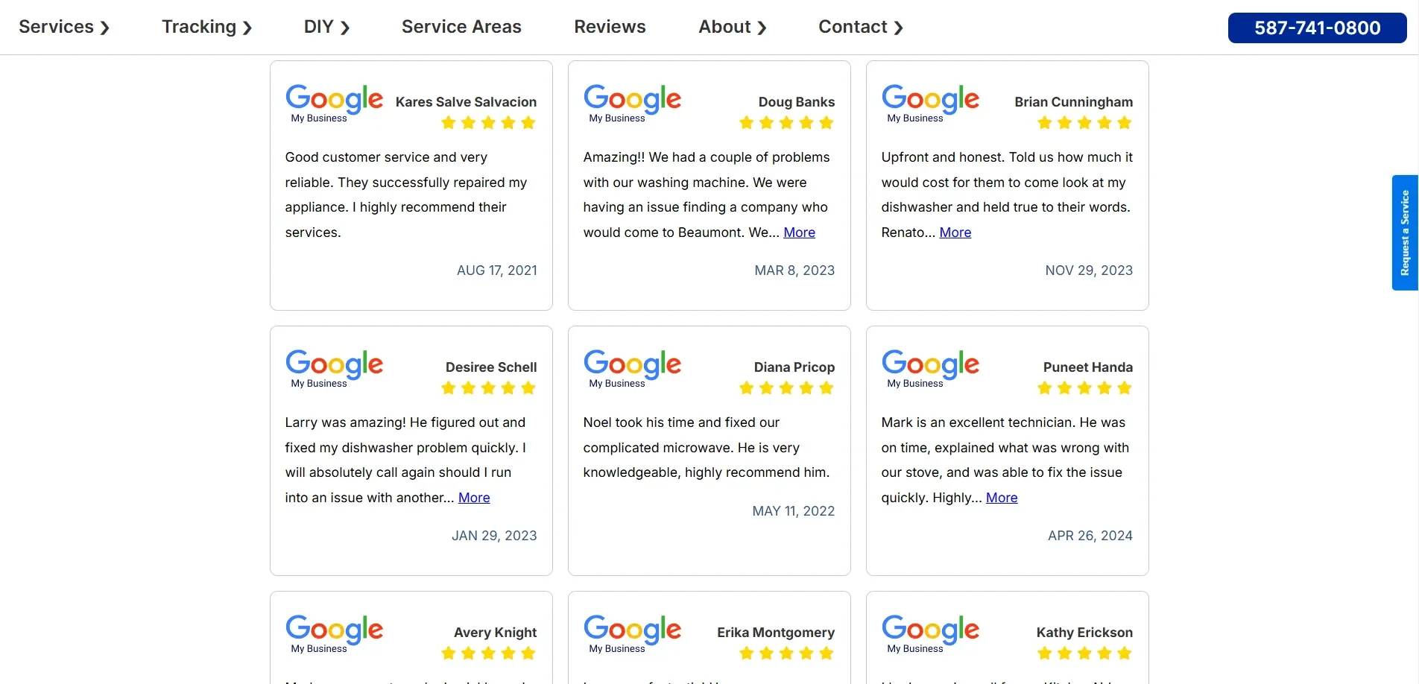Open the Request a Service side tab
The width and height of the screenshot is (1419, 684).
1405,232
